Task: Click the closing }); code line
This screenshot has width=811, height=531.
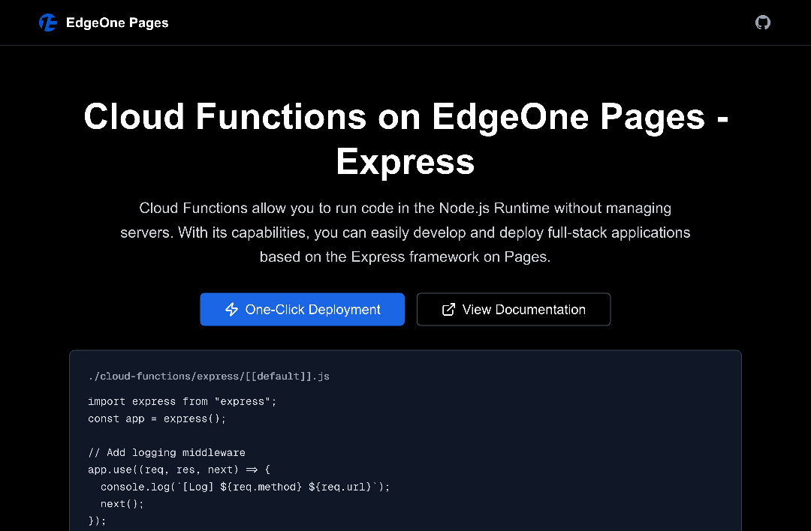Action: tap(97, 520)
